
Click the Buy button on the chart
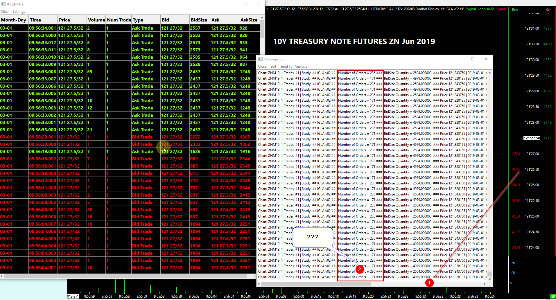(515, 10)
